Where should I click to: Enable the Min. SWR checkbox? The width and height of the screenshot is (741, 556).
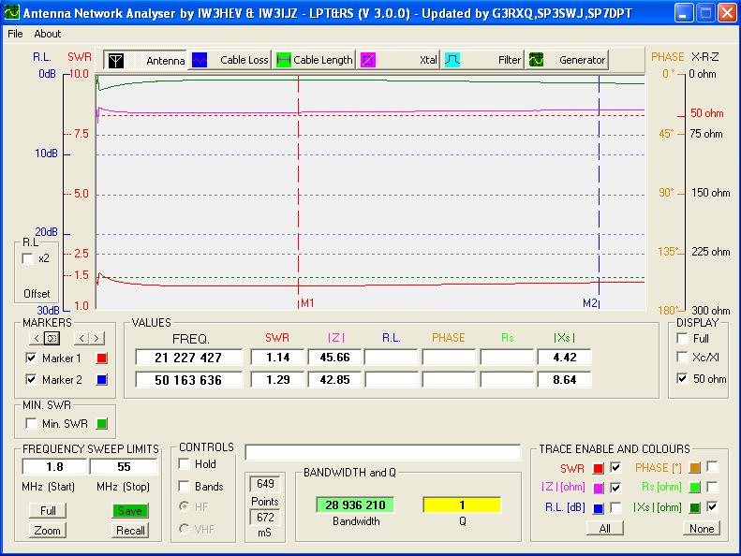pyautogui.click(x=32, y=425)
